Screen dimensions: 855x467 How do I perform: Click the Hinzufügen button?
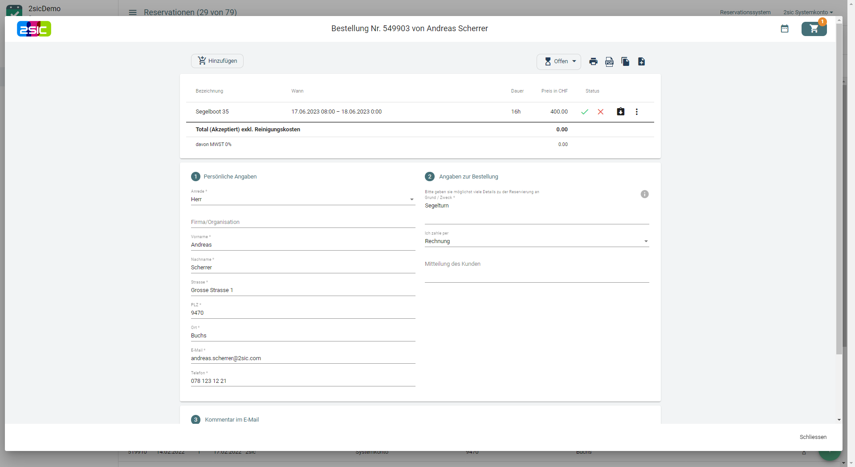pyautogui.click(x=217, y=61)
